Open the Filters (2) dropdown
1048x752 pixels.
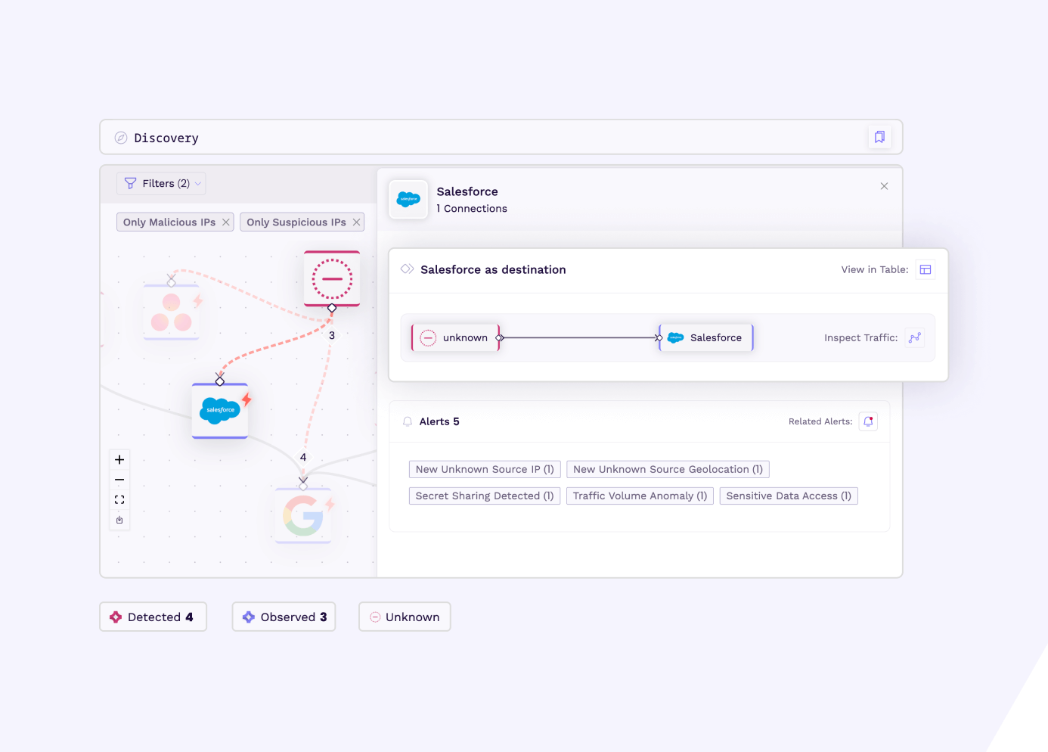click(161, 183)
